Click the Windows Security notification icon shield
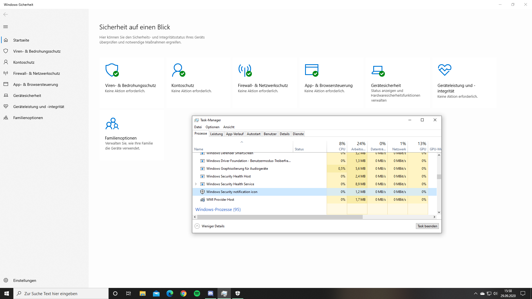Viewport: 532px width, 299px height. [202, 192]
